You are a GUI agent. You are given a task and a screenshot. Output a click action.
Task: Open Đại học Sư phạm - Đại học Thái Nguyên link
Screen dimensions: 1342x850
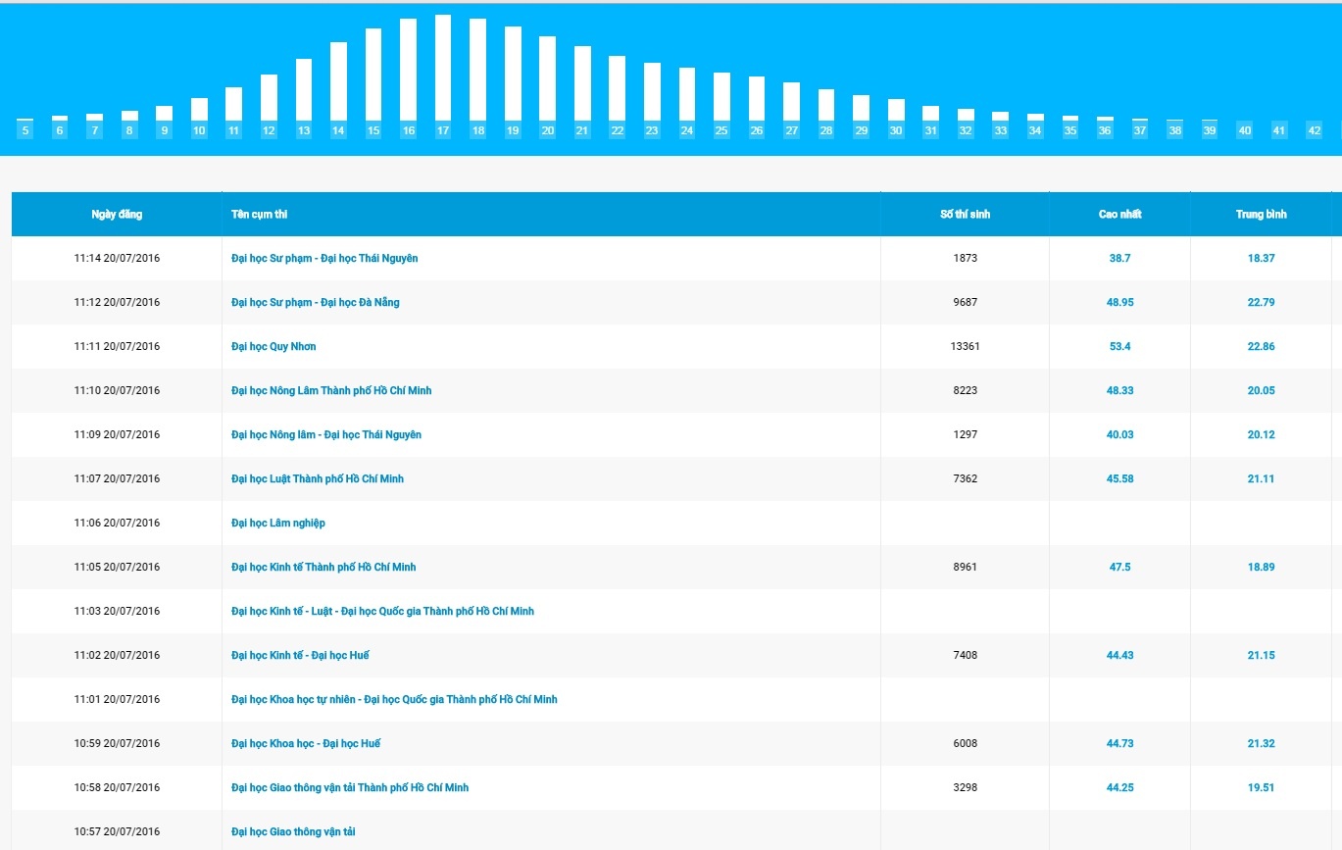coord(324,259)
